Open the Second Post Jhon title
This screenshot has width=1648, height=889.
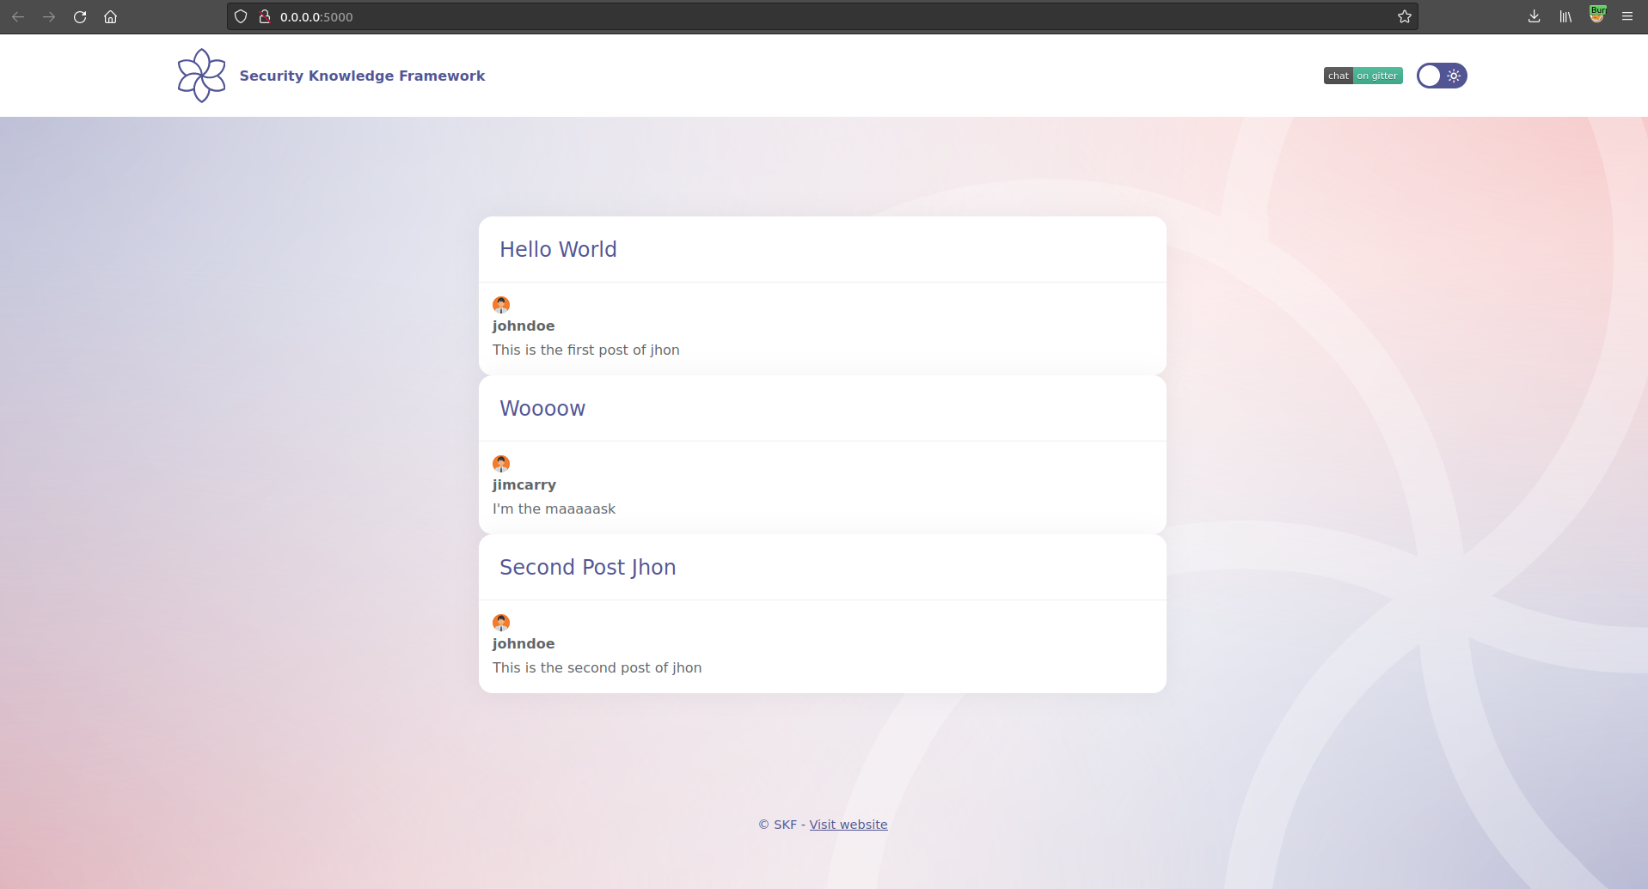click(587, 568)
